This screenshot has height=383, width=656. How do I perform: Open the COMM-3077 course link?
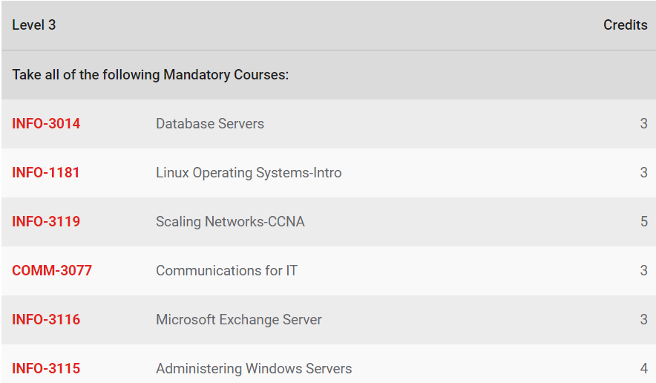tap(52, 270)
